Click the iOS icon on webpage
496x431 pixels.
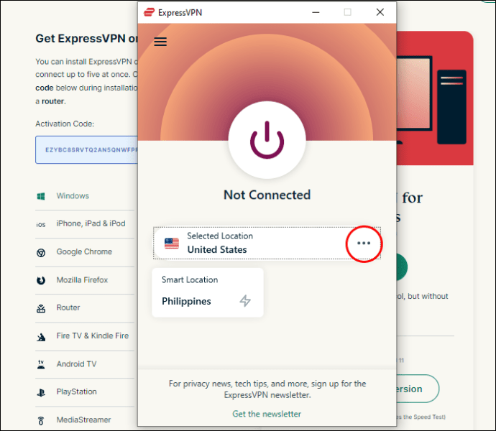(41, 225)
